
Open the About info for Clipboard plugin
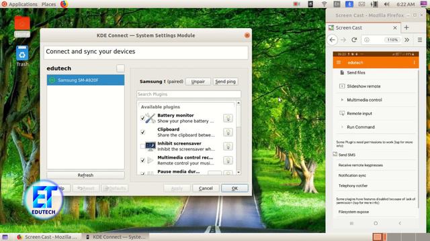point(228,133)
